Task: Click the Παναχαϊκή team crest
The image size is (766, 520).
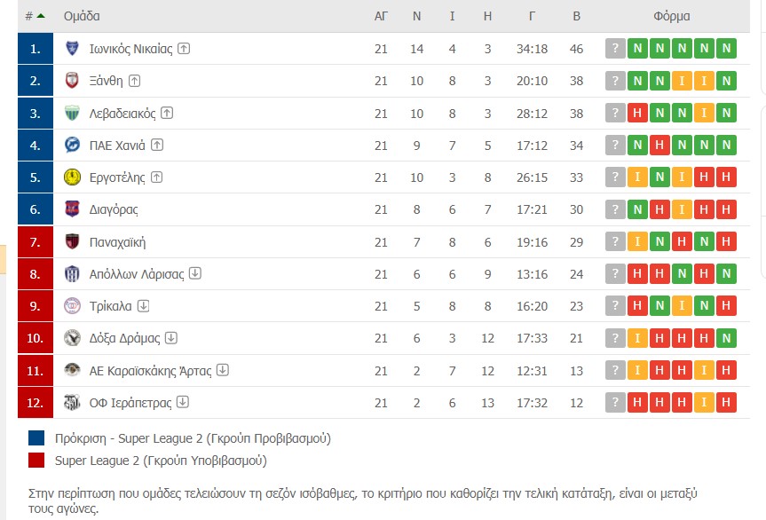Action: pos(73,242)
